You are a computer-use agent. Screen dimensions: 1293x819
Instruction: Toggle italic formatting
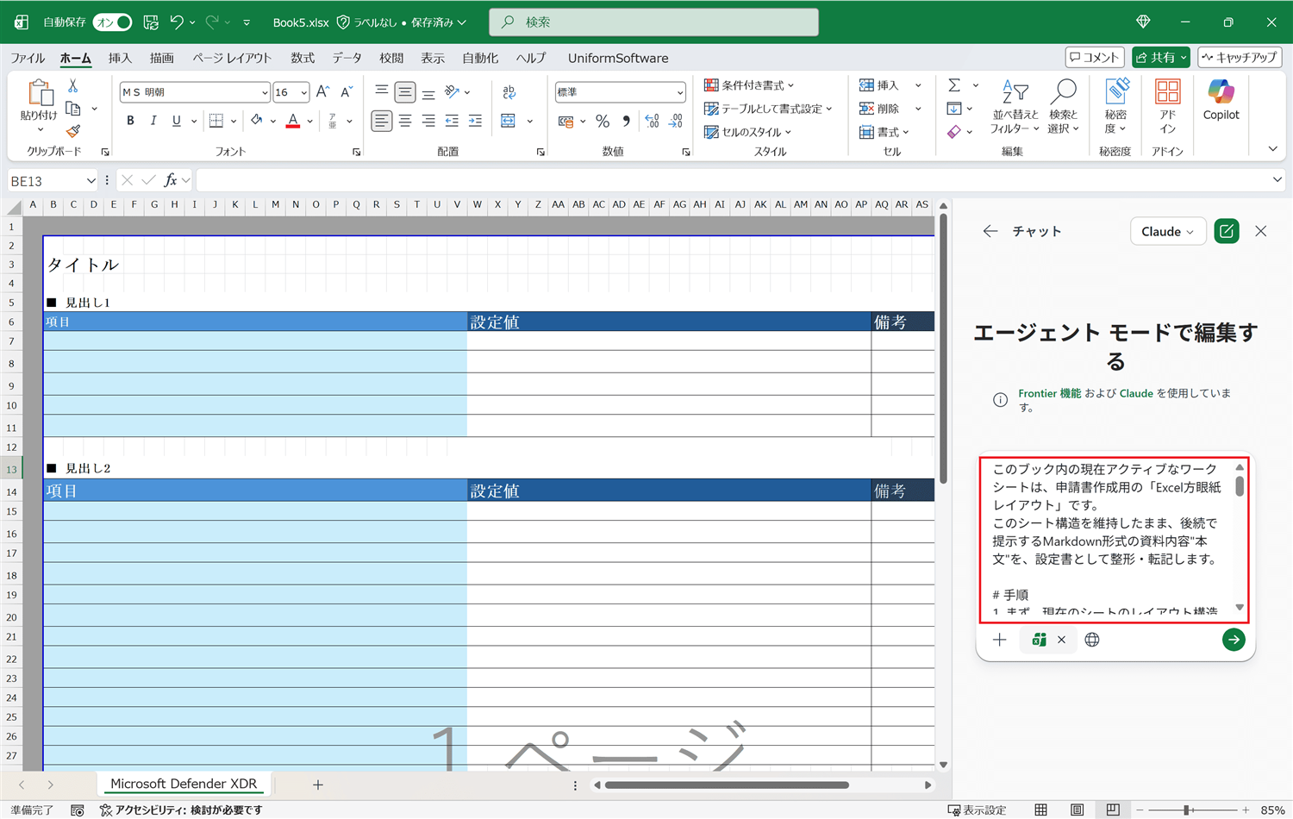click(153, 121)
